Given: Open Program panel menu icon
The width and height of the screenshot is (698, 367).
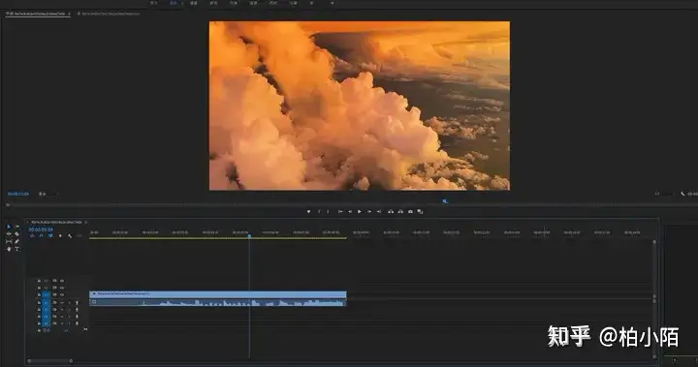Looking at the screenshot, I should coord(69,14).
